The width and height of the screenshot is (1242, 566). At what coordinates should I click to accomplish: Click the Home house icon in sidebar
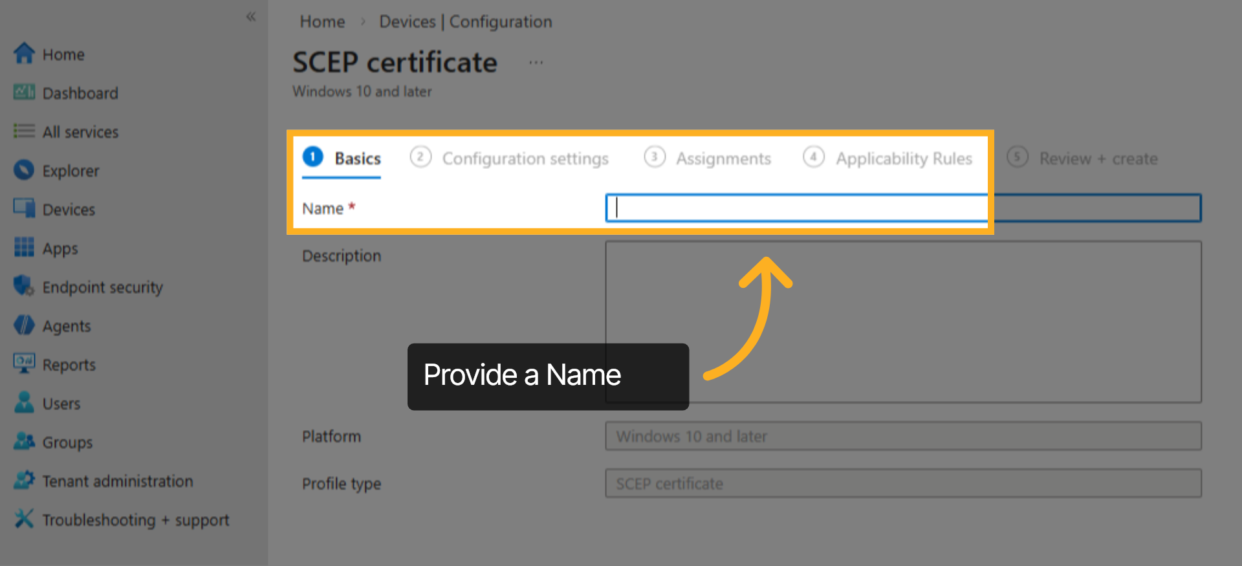(24, 54)
